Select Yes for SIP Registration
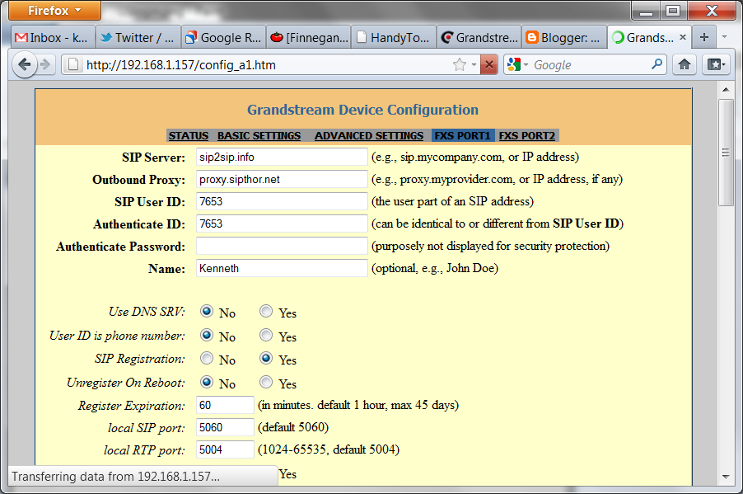 point(266,358)
